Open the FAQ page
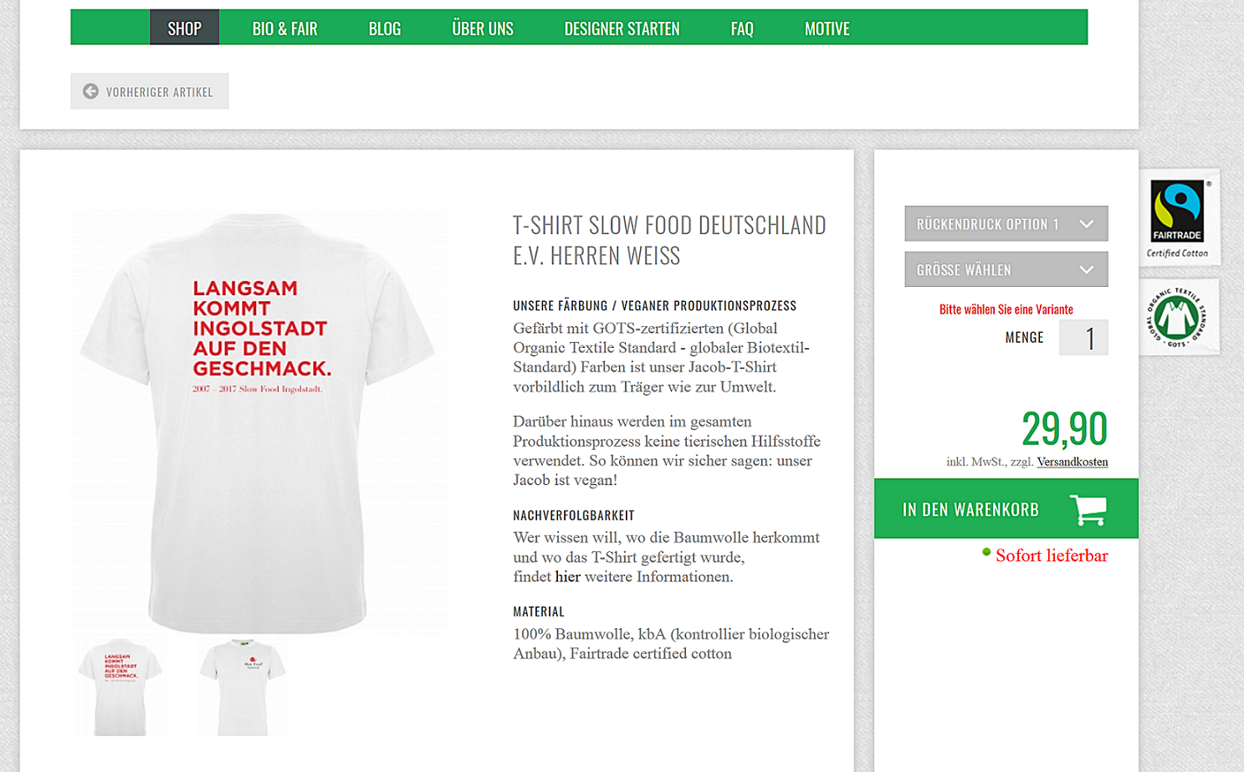Image resolution: width=1244 pixels, height=772 pixels. coord(742,28)
